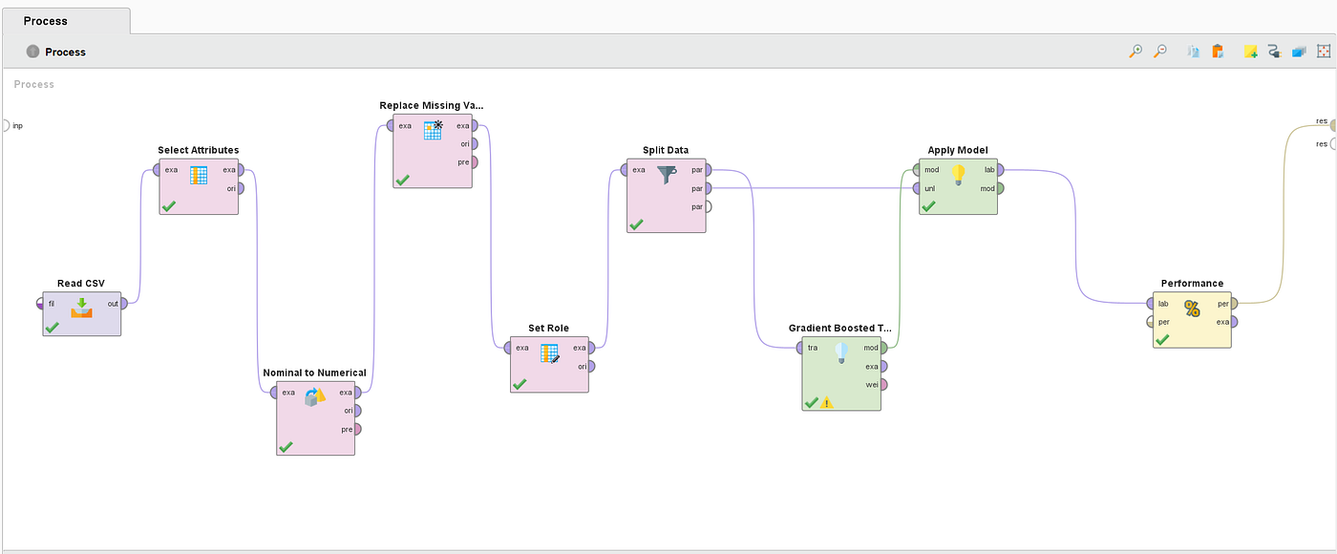
Task: Select the Set Role operator icon
Action: (x=549, y=352)
